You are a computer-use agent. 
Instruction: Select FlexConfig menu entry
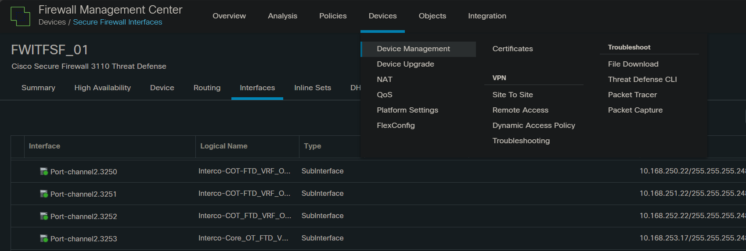tap(396, 125)
